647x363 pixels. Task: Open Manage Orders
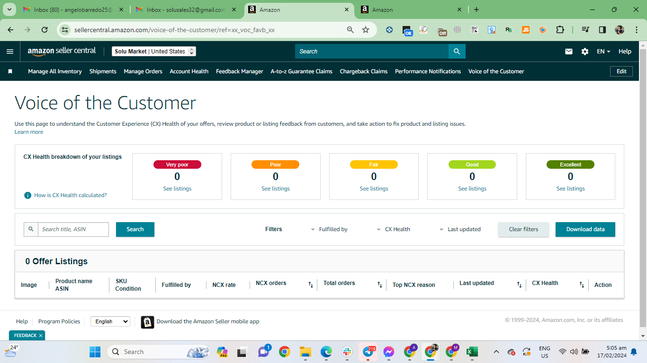pyautogui.click(x=143, y=71)
